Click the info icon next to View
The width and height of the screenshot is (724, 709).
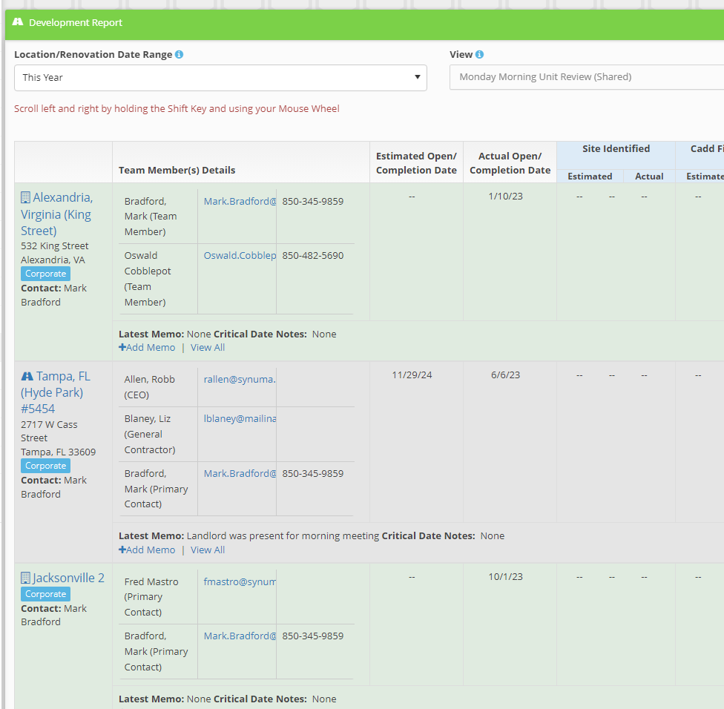(480, 54)
